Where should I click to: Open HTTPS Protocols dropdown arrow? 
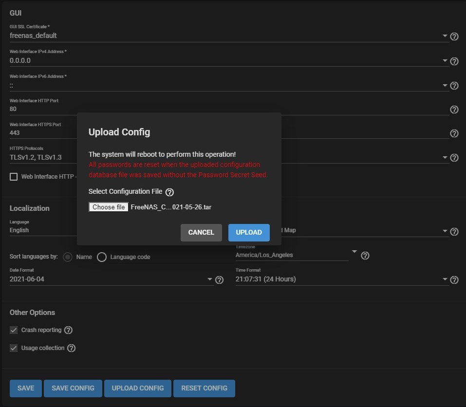(445, 157)
